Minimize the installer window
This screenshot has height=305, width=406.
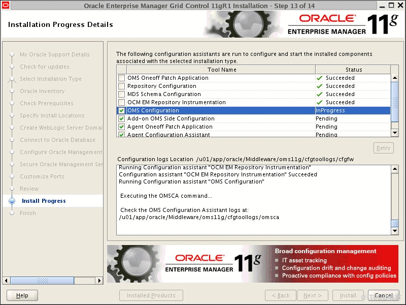383,6
